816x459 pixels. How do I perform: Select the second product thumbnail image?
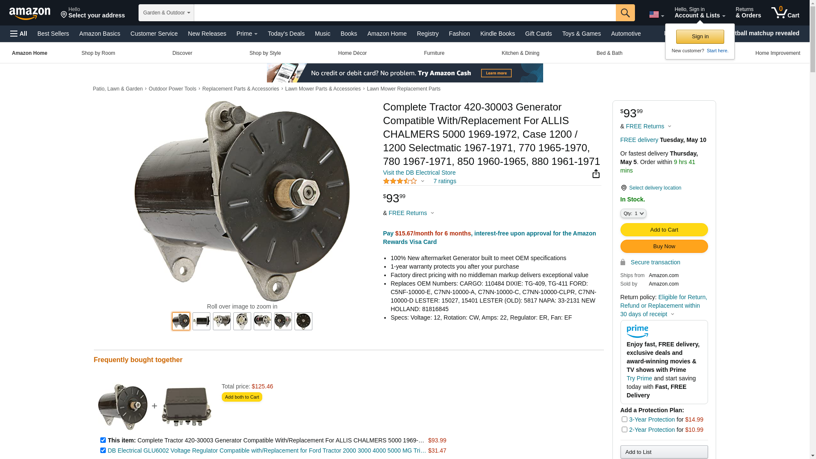click(201, 321)
